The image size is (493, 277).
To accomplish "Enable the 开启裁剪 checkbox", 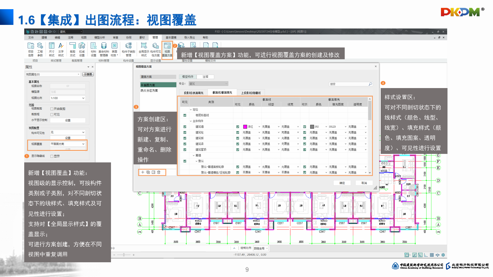I will point(52,109).
